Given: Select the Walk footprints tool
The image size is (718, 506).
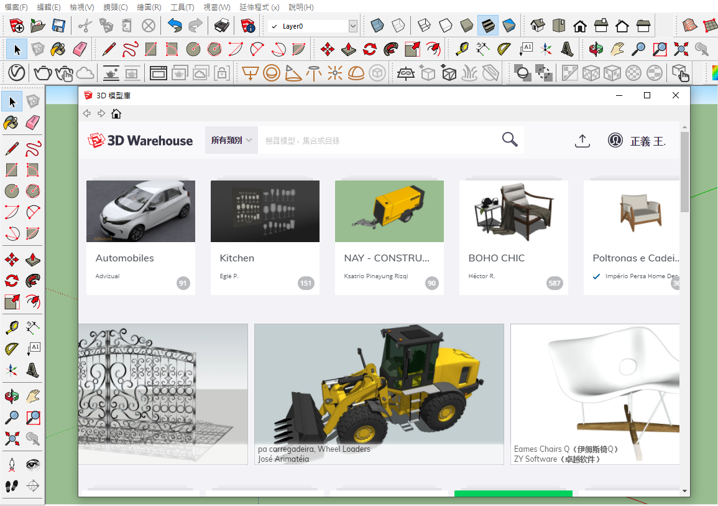Looking at the screenshot, I should click(11, 486).
